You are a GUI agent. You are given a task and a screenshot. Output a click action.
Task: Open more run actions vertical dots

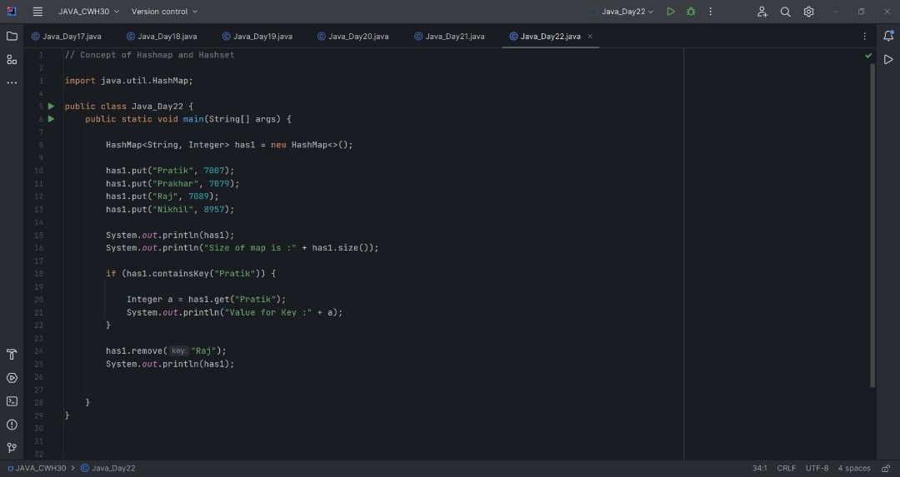pos(711,12)
